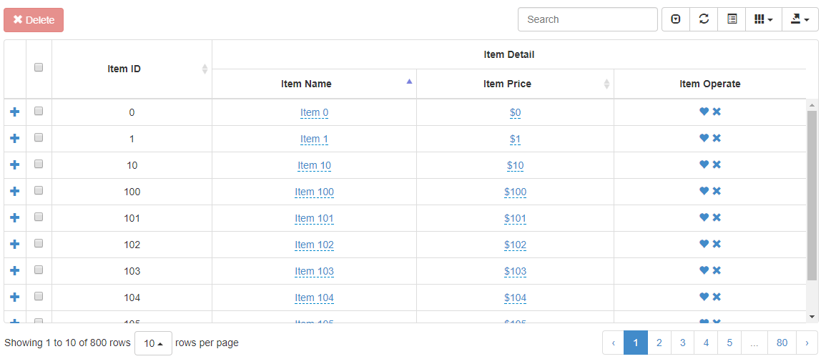The width and height of the screenshot is (826, 364).
Task: Remove Item 1 with X icon
Action: point(717,138)
